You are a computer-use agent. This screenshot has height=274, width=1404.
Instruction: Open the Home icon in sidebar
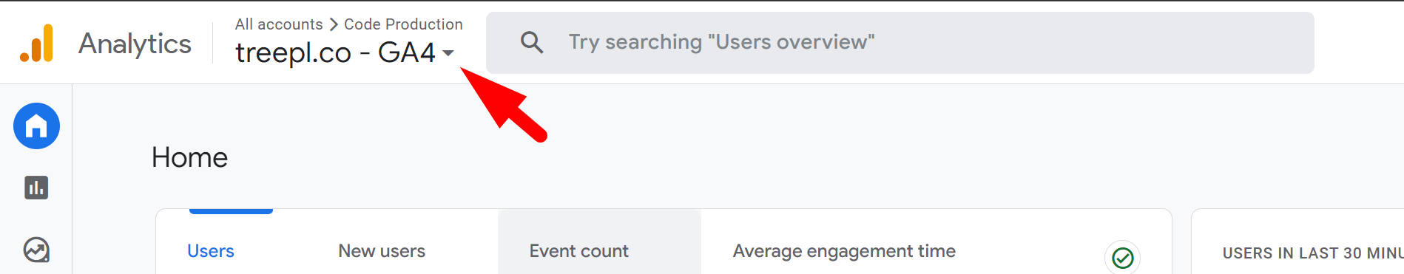tap(36, 126)
